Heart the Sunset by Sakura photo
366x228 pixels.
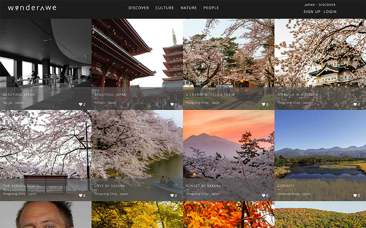pos(264,195)
